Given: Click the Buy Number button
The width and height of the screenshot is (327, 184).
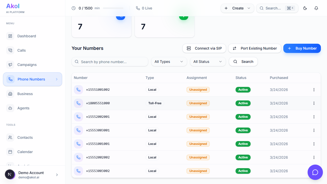Looking at the screenshot, I should point(302,48).
